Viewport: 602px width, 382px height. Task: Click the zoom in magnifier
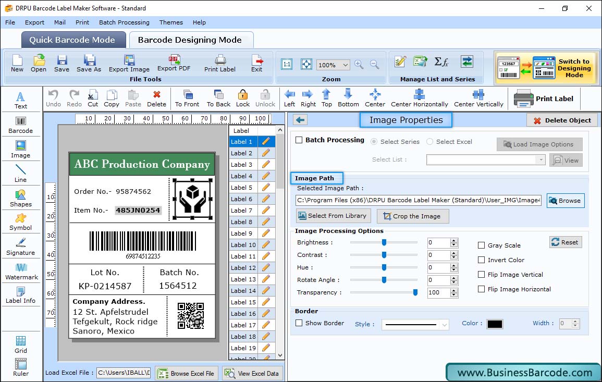[x=359, y=65]
